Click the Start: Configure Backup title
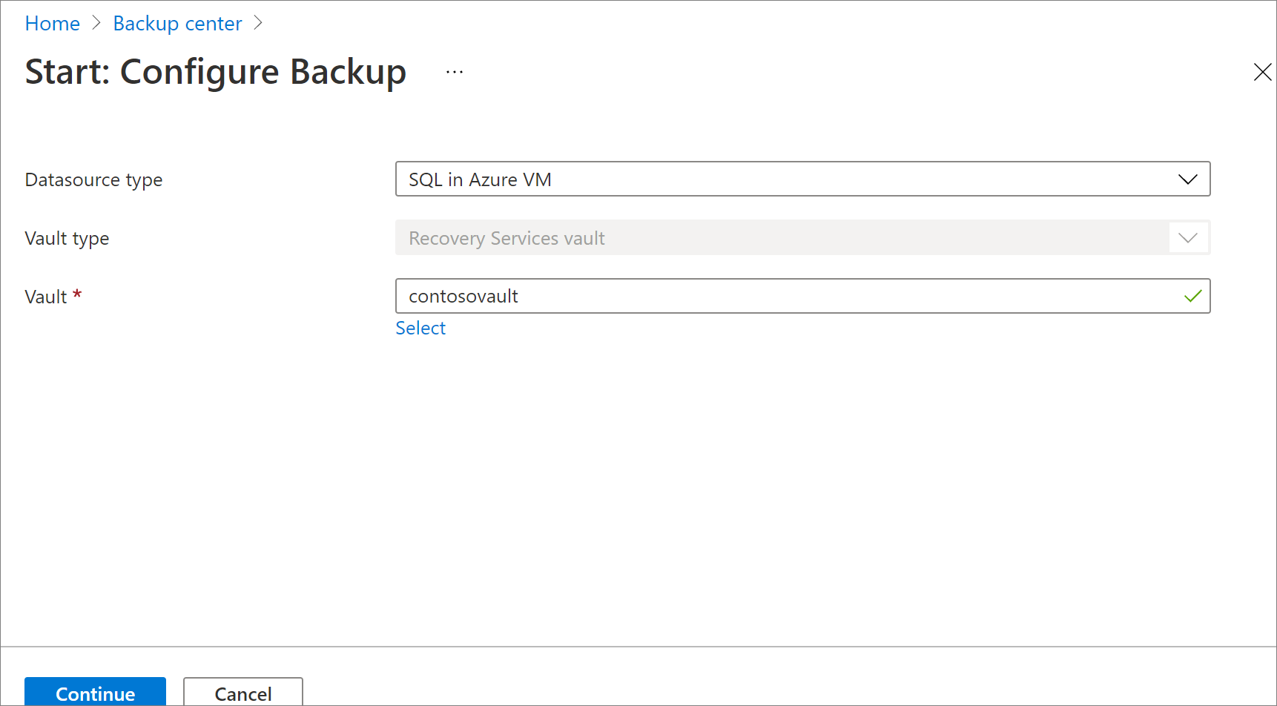The width and height of the screenshot is (1277, 706). tap(215, 72)
